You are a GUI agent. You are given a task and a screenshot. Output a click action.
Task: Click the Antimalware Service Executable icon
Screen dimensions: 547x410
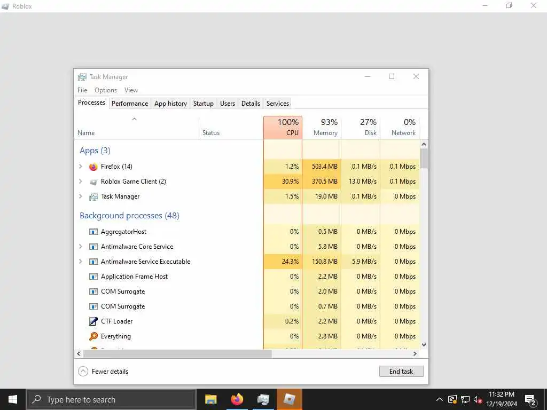point(93,262)
